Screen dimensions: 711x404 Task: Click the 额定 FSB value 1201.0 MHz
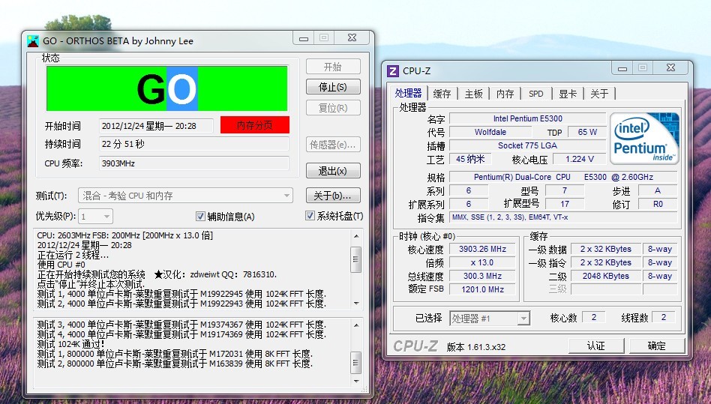click(x=482, y=289)
